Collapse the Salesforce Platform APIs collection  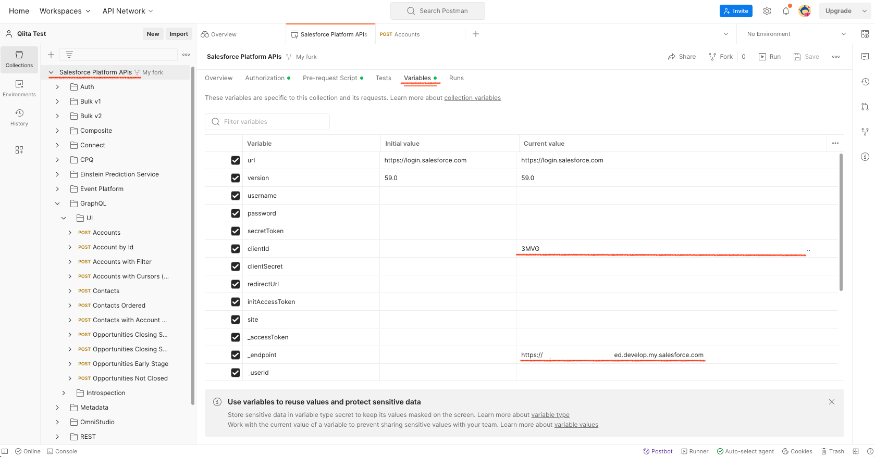pos(51,72)
